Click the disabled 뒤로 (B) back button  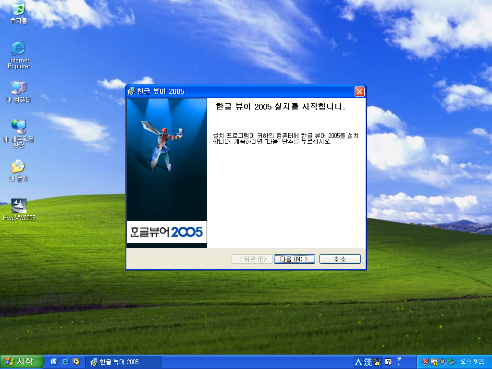252,259
